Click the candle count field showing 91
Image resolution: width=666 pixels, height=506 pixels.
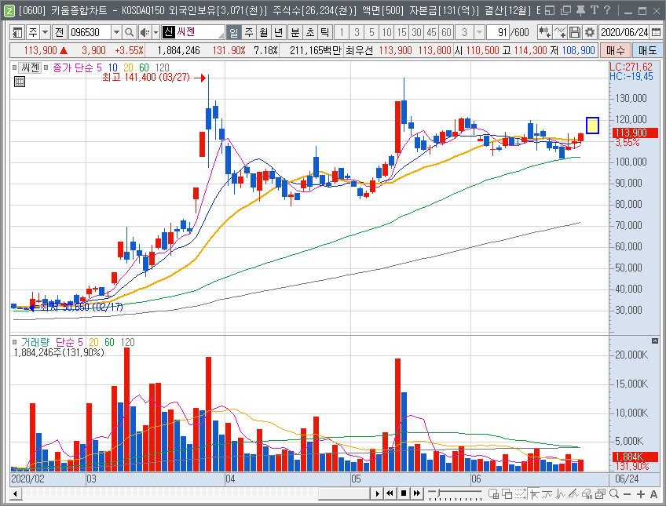[497, 32]
